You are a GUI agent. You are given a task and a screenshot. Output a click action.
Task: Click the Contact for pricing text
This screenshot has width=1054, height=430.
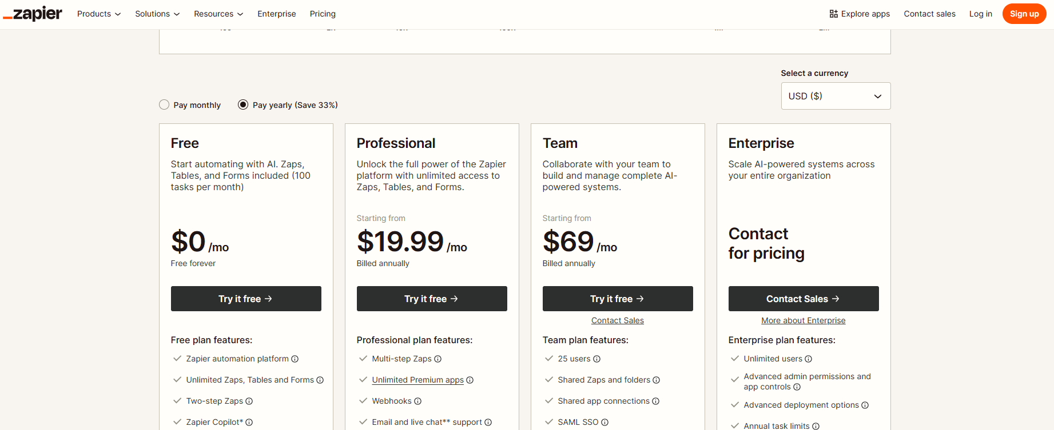click(766, 243)
